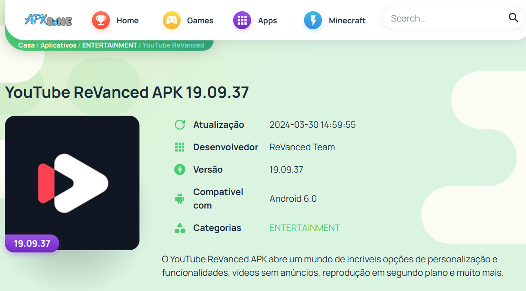Click the magnifying glass search icon

pos(513,17)
